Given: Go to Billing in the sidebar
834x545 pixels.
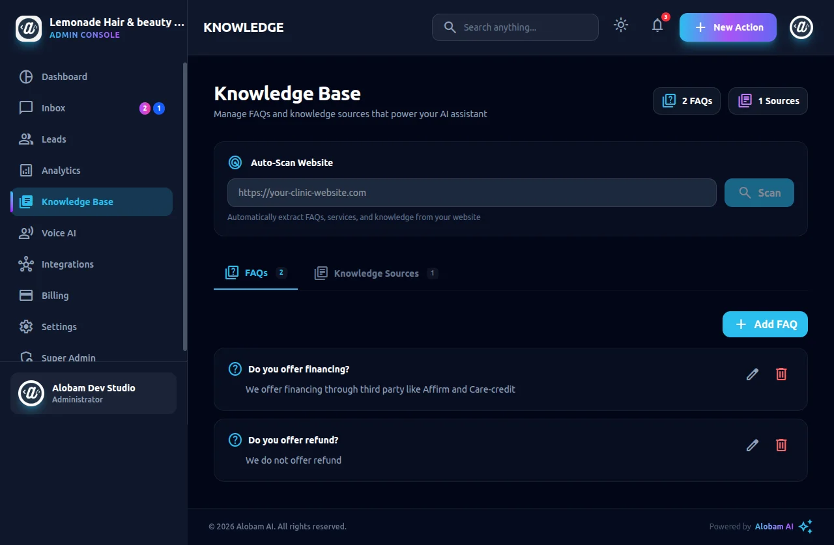Looking at the screenshot, I should 92,296.
